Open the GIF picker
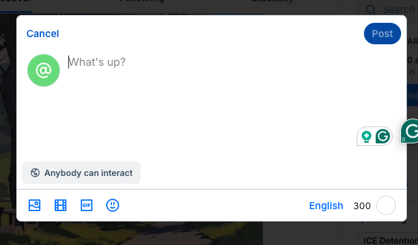The image size is (418, 245). coord(87,205)
